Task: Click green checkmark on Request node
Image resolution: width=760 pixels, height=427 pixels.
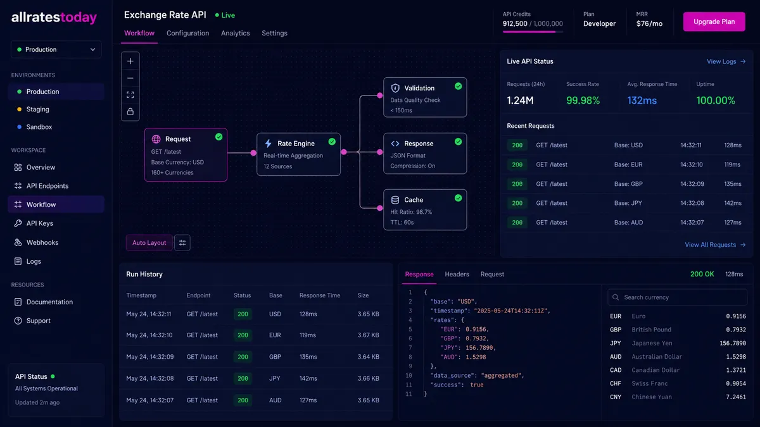Action: (218, 137)
